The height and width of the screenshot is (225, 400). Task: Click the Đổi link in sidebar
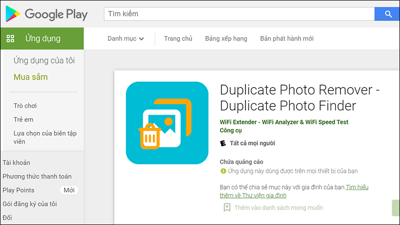click(x=7, y=217)
